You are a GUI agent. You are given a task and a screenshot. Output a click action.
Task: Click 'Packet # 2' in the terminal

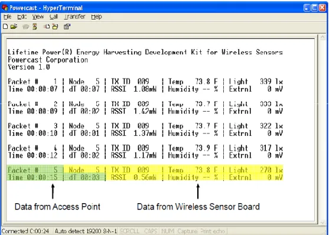point(32,104)
